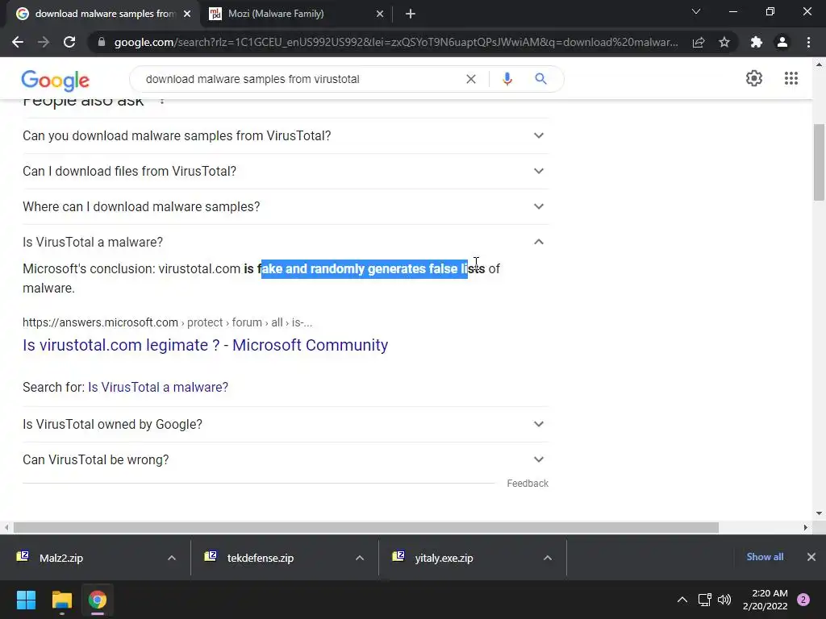Image resolution: width=826 pixels, height=619 pixels.
Task: Click the vertical scrollbar thumb
Action: [819, 162]
